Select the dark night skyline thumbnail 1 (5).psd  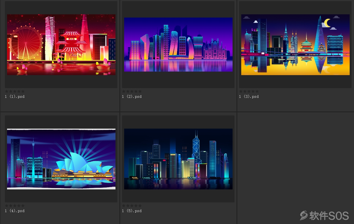178,159
